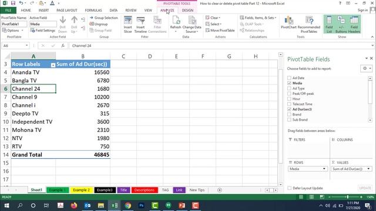376x211 pixels.
Task: Open Fields, Items, & Sets dropdown
Action: tap(258, 18)
